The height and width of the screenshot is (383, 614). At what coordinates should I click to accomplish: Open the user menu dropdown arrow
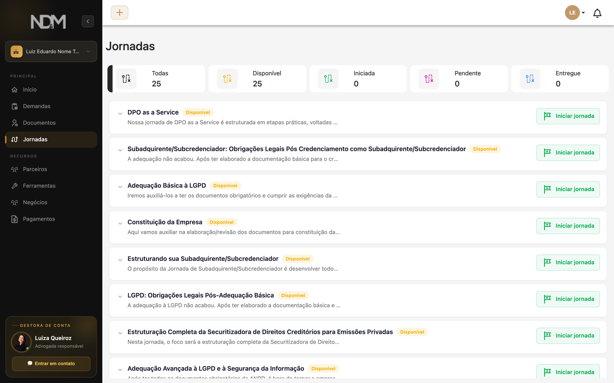tap(583, 13)
